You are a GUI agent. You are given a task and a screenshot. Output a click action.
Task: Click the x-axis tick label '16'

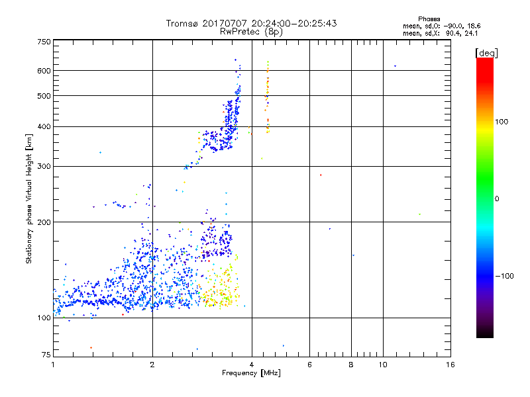pos(450,365)
